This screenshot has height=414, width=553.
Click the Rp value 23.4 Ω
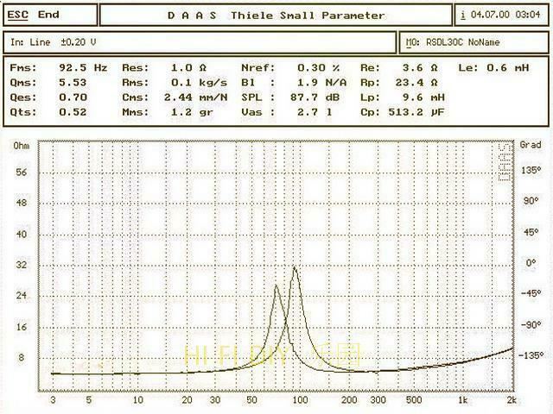[x=416, y=83]
